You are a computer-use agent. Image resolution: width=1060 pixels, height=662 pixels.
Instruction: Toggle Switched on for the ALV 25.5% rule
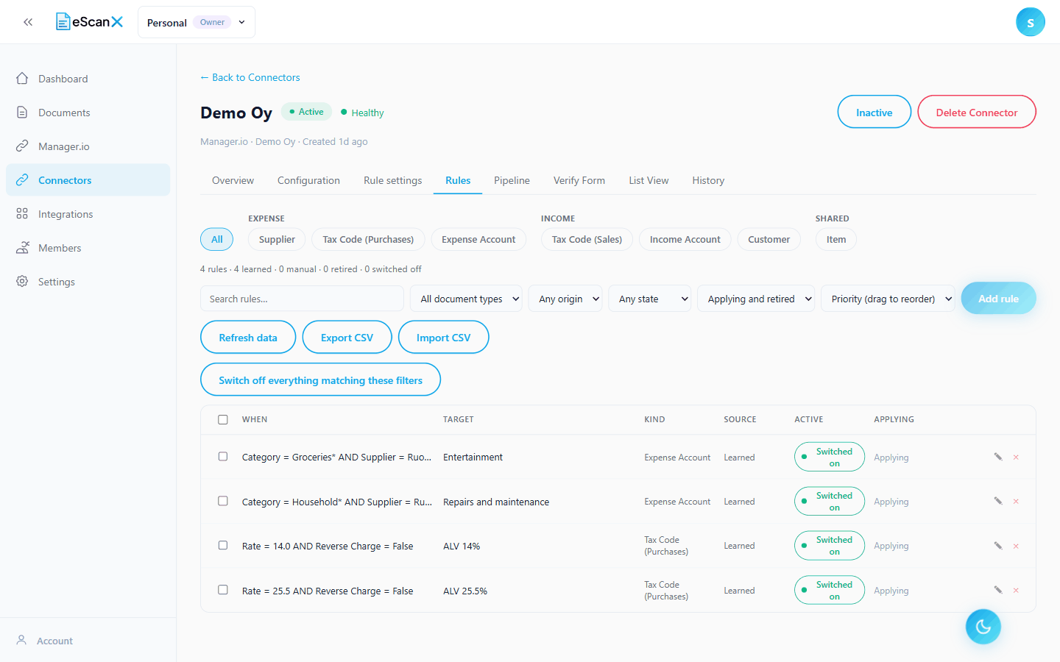pos(830,590)
